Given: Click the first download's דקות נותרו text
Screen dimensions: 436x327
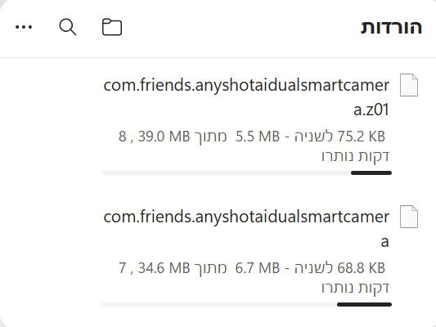Looking at the screenshot, I should 355,156.
